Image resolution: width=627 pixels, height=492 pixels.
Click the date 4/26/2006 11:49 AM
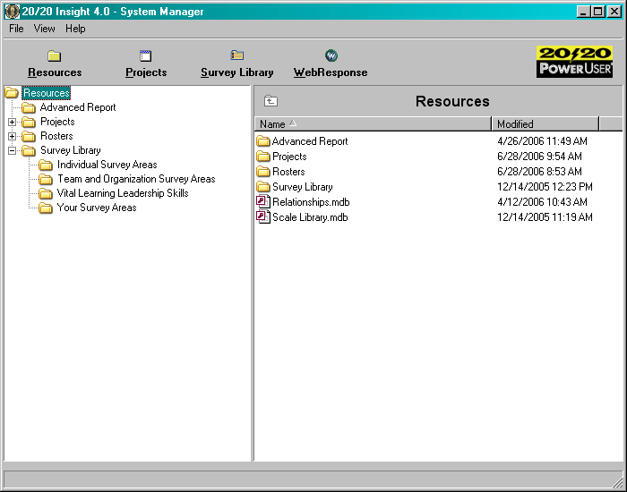(542, 141)
